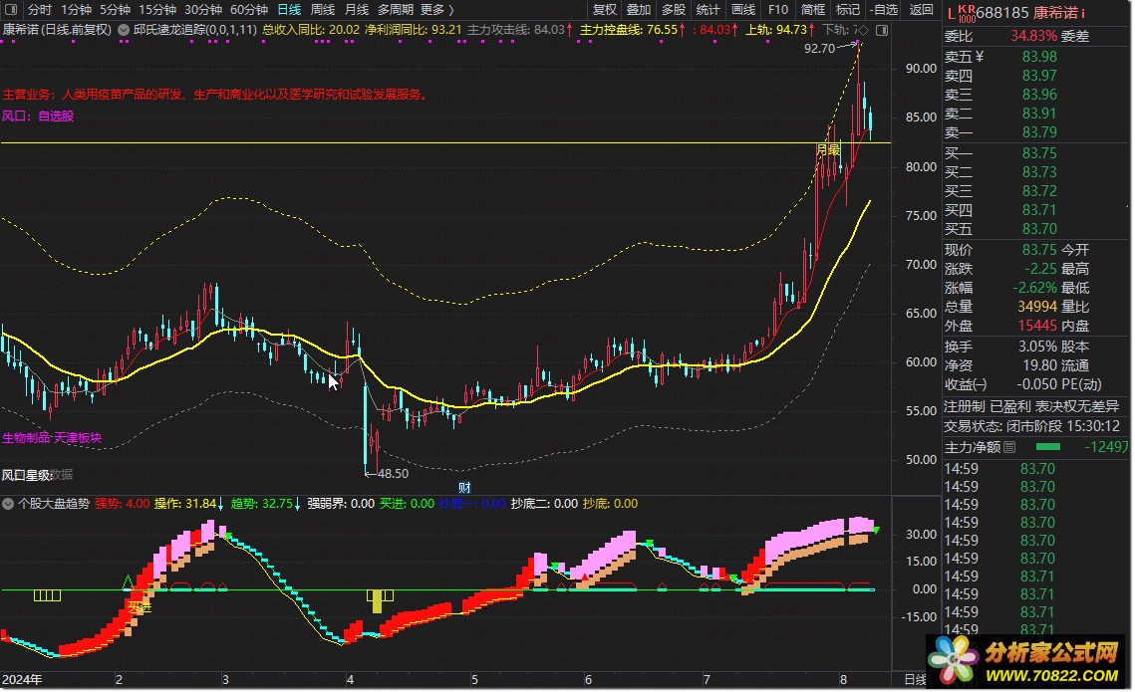
Task: Click the 48.50 low price annotation
Action: click(393, 474)
